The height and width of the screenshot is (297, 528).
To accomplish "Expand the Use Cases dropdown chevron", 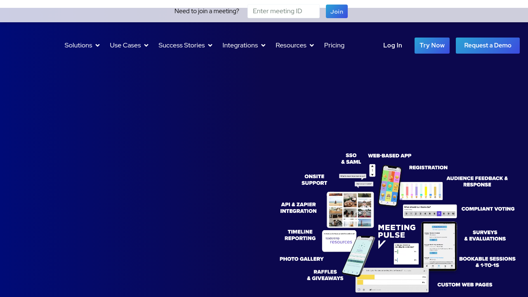I will [146, 45].
